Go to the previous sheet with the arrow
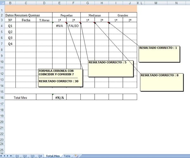Viewport: 190px width, 158px height. [4, 156]
